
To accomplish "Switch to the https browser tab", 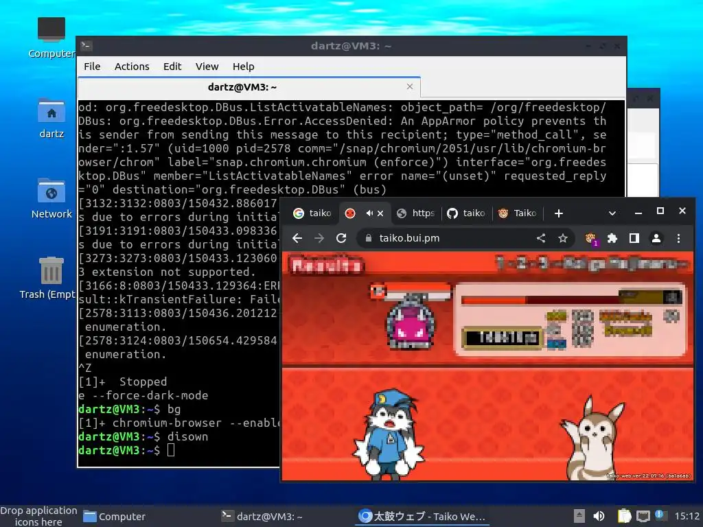I will click(415, 213).
